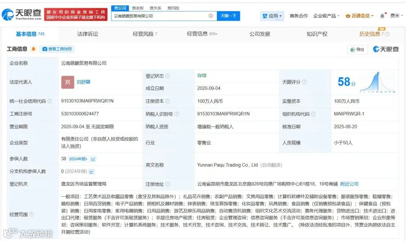Click help icon next to 注册资本
This screenshot has height=241, width=406.
point(168,101)
